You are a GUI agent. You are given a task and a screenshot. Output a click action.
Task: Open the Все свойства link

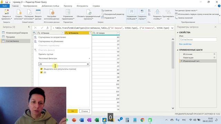[185, 44]
